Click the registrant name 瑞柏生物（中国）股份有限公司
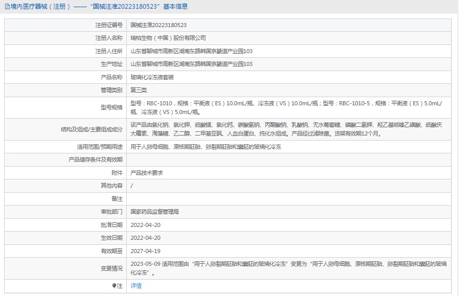 (x=168, y=38)
